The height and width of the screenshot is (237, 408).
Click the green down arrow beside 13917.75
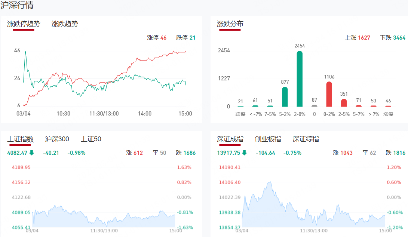click(x=245, y=153)
